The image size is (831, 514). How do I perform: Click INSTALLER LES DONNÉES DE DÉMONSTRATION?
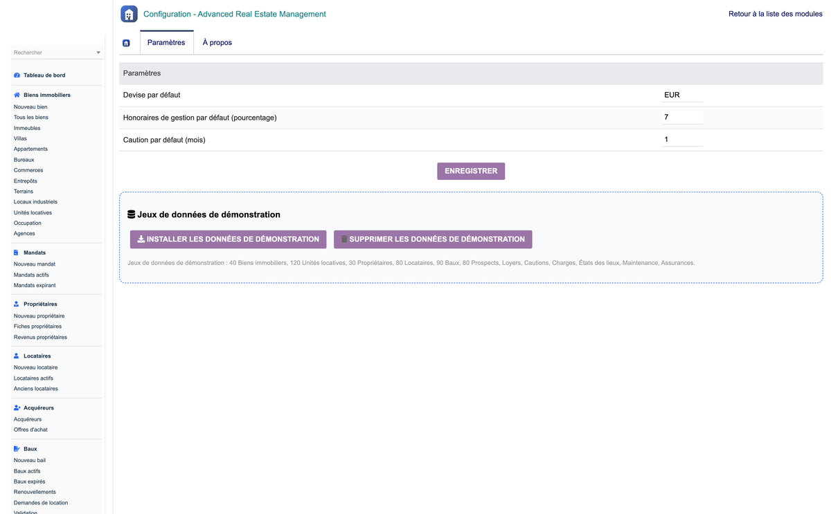tap(228, 239)
